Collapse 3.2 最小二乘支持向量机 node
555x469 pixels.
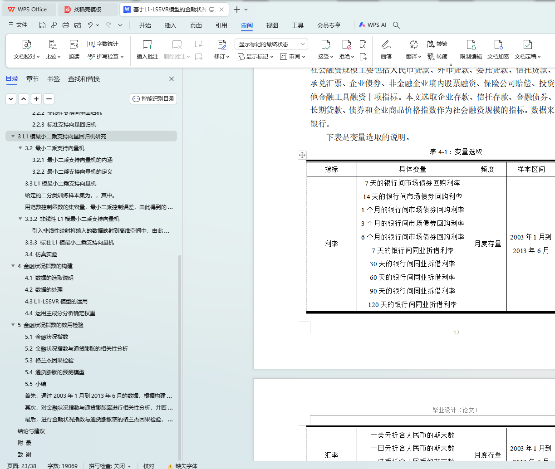[20, 148]
